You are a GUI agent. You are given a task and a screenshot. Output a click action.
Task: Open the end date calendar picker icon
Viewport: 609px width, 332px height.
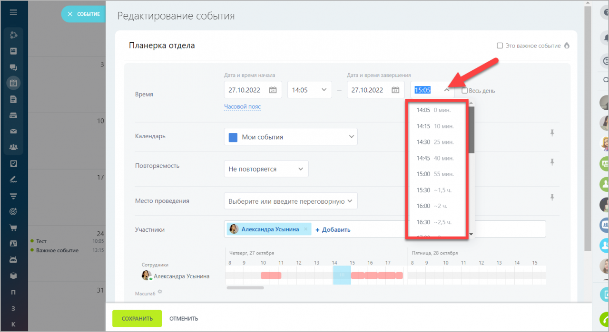[395, 90]
